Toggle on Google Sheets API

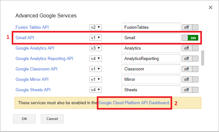coord(190,90)
